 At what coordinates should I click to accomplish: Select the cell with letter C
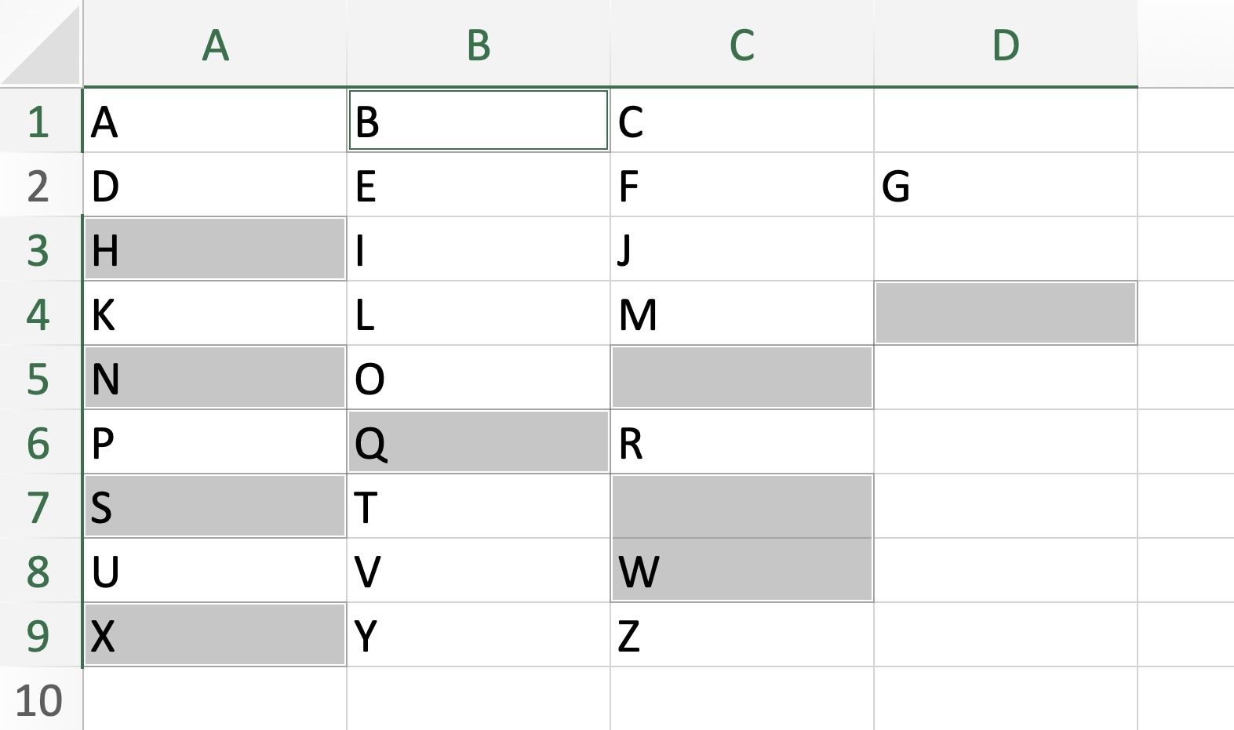click(741, 120)
